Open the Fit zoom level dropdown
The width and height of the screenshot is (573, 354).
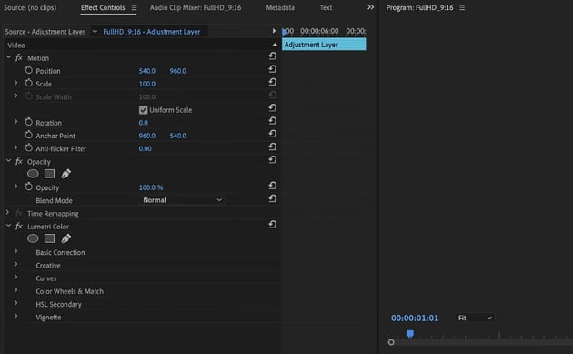tap(475, 318)
